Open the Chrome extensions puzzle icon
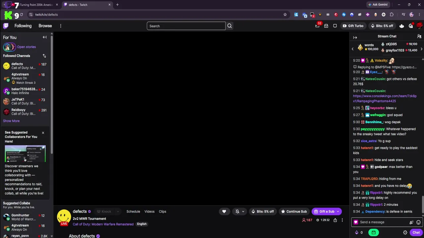424x238 pixels. [x=392, y=15]
